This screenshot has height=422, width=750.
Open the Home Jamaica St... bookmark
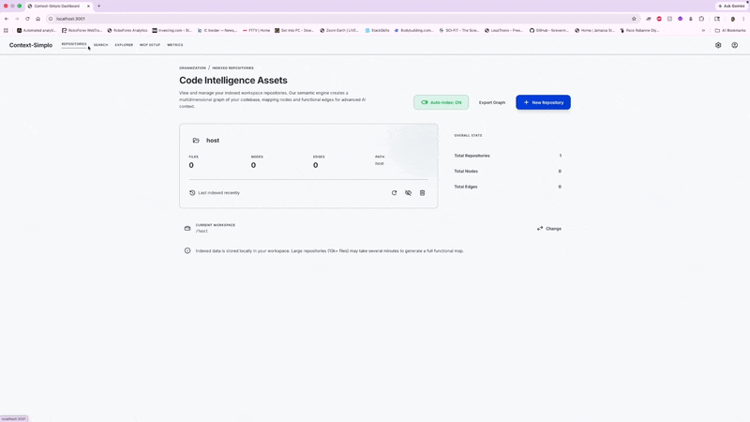point(594,30)
